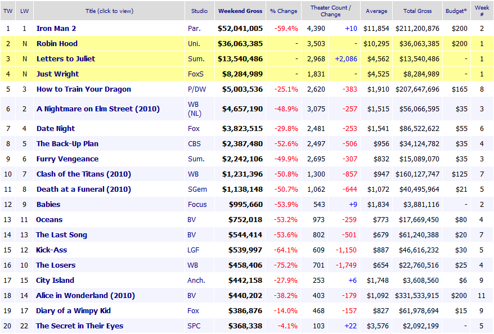
Task: Open the Iron Man 2 title link
Action: pyautogui.click(x=56, y=28)
